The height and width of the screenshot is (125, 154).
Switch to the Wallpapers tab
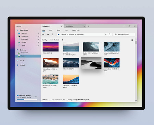(x=52, y=26)
